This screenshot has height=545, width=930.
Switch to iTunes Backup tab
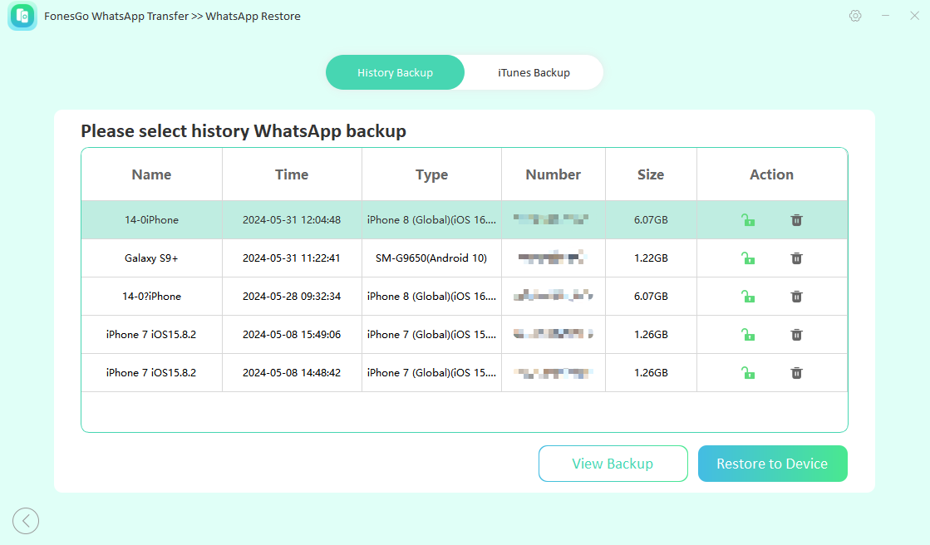tap(534, 72)
